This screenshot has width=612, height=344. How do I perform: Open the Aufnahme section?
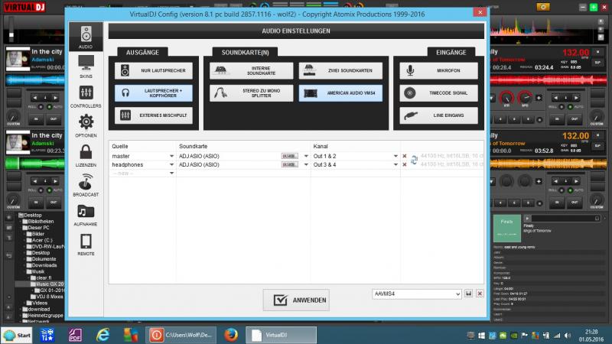coord(86,215)
